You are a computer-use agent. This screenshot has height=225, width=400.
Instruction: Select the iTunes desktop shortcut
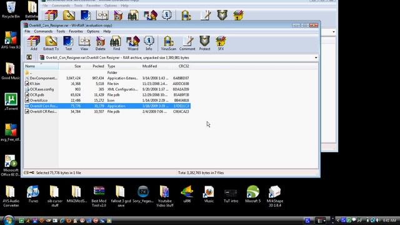(x=33, y=194)
